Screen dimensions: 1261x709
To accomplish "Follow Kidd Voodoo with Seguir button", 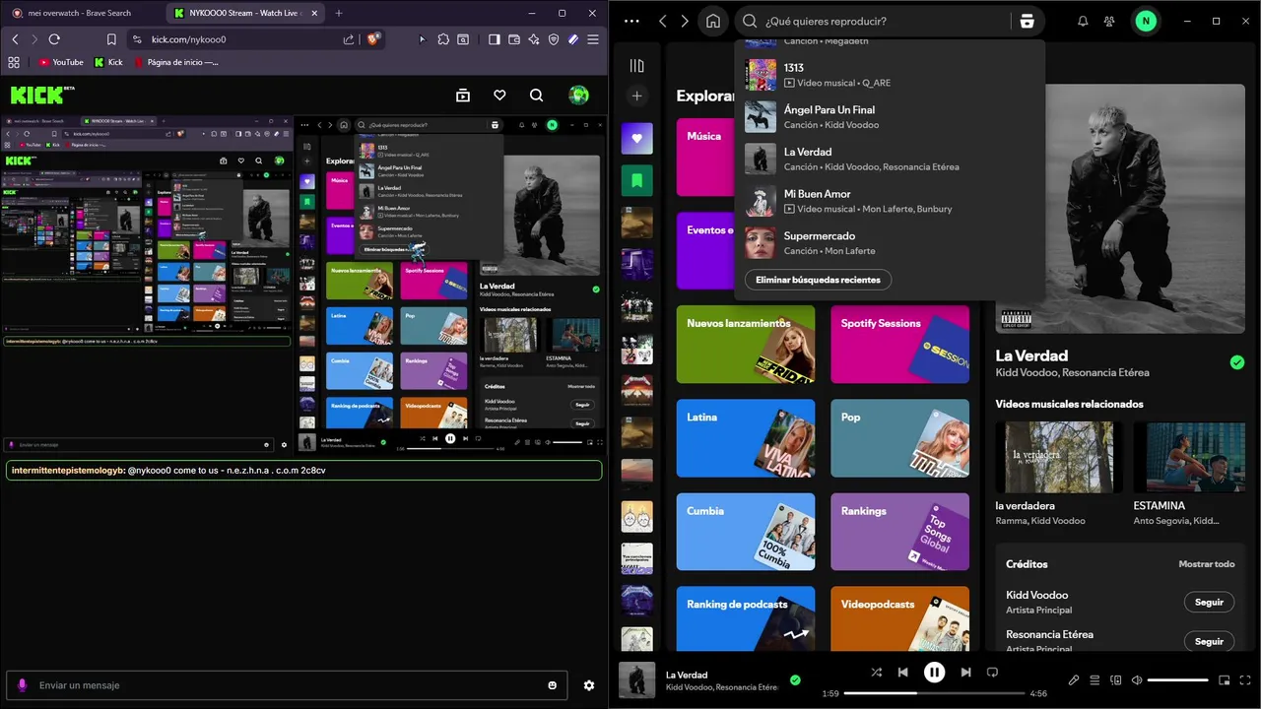I will coord(1209,602).
